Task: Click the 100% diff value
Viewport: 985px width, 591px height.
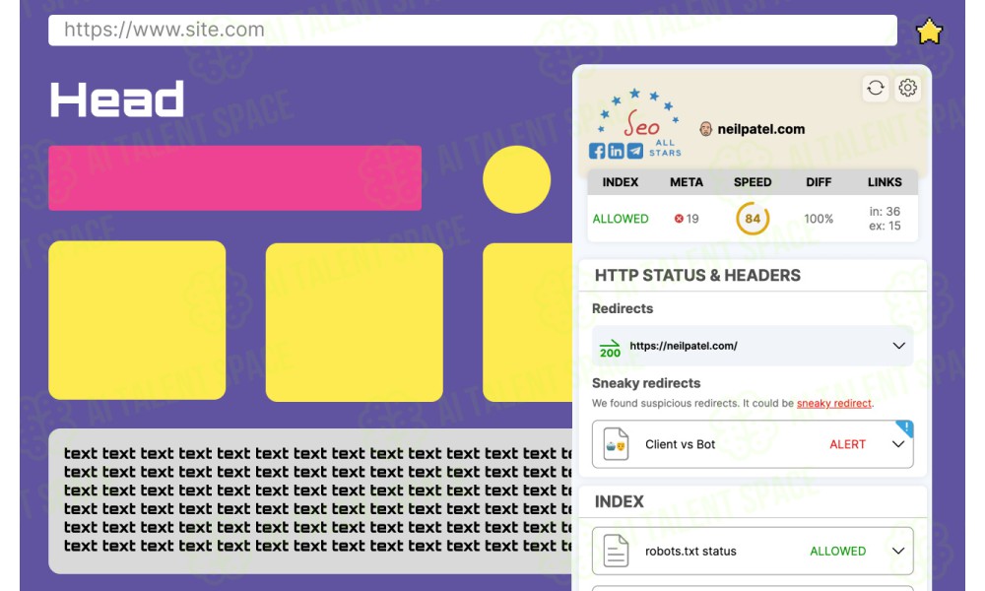Action: pyautogui.click(x=819, y=219)
